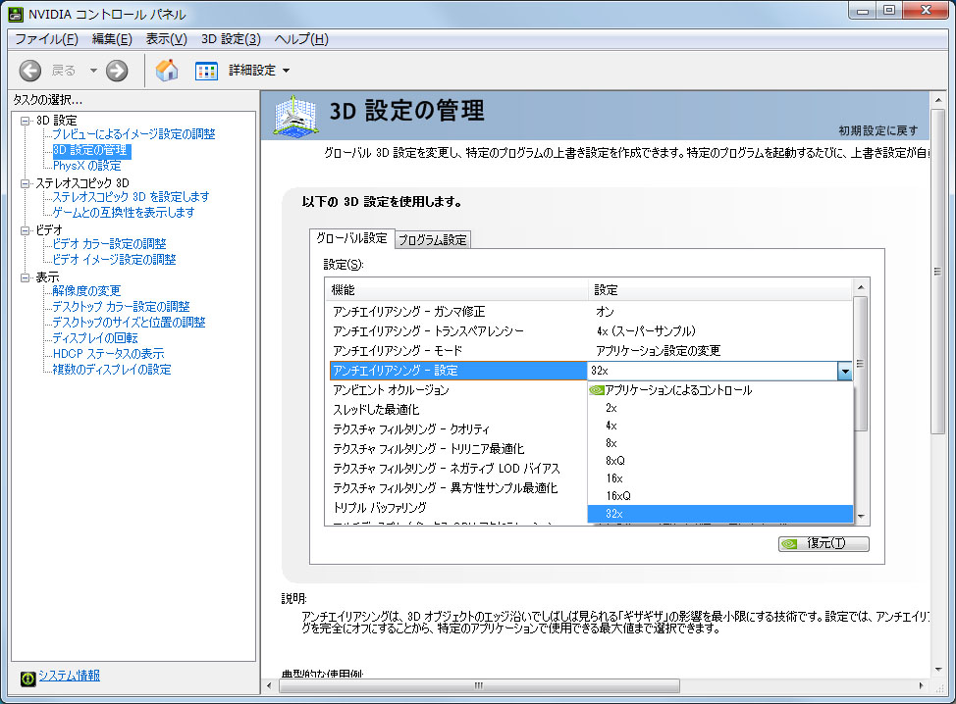Open ビデオ カラー設定の調整

[109, 243]
